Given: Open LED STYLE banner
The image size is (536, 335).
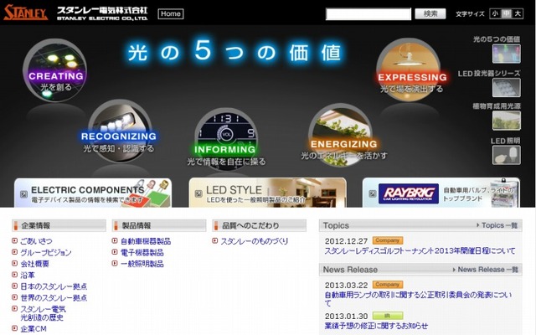Looking at the screenshot, I should 267,193.
